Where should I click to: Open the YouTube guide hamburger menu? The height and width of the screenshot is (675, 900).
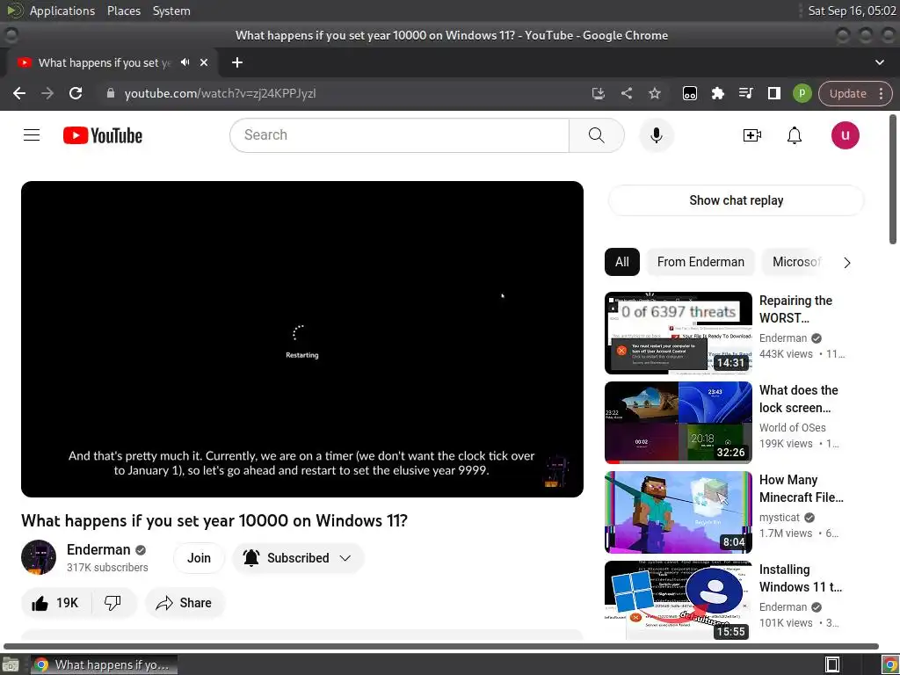[x=32, y=134]
